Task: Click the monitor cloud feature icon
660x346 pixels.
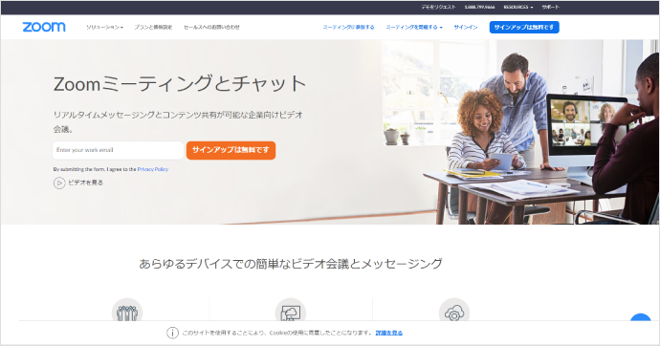Action: coord(291,311)
